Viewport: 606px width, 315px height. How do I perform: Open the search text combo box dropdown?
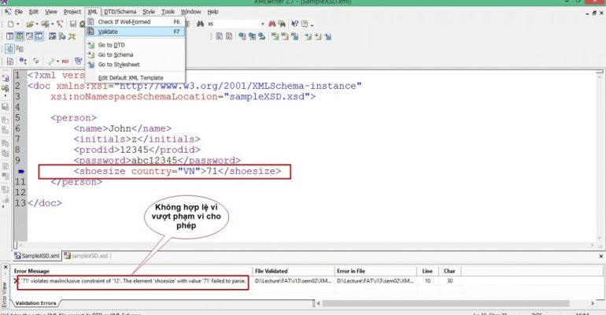pos(262,24)
